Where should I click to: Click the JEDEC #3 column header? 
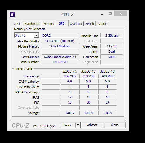pos(108,71)
